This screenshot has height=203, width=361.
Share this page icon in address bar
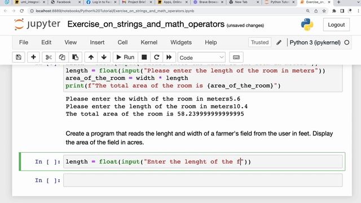[316, 11]
